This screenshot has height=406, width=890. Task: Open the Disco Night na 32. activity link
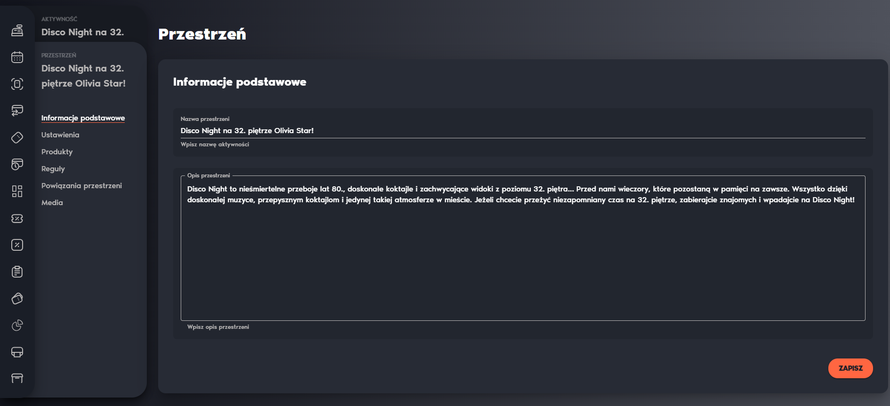point(83,32)
